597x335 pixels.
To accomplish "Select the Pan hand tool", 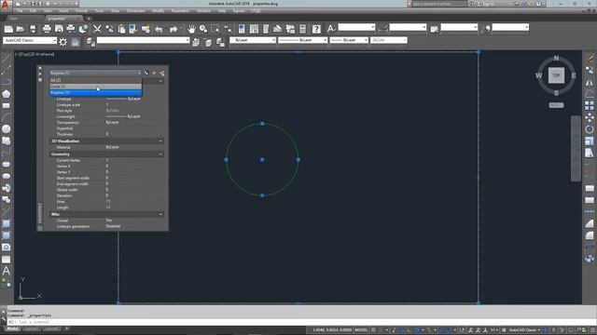I will tap(191, 29).
